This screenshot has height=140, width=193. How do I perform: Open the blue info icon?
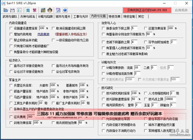click(65, 10)
